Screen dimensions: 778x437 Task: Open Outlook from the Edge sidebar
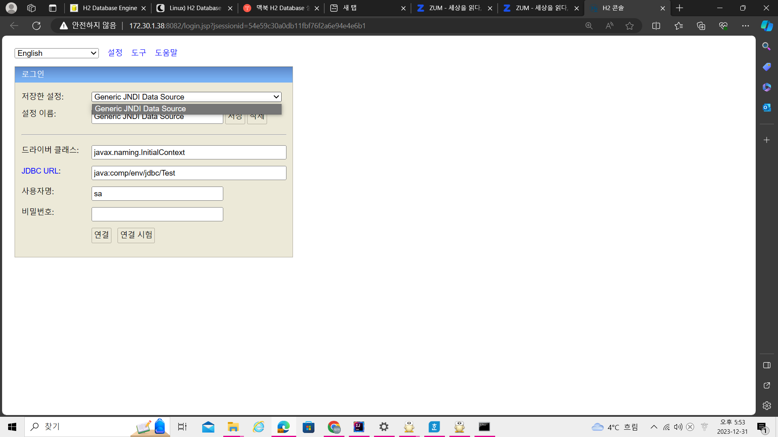click(766, 108)
